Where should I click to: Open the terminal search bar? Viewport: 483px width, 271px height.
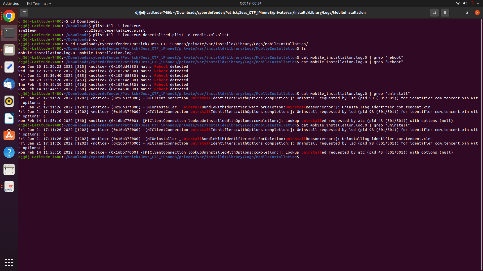pos(434,12)
